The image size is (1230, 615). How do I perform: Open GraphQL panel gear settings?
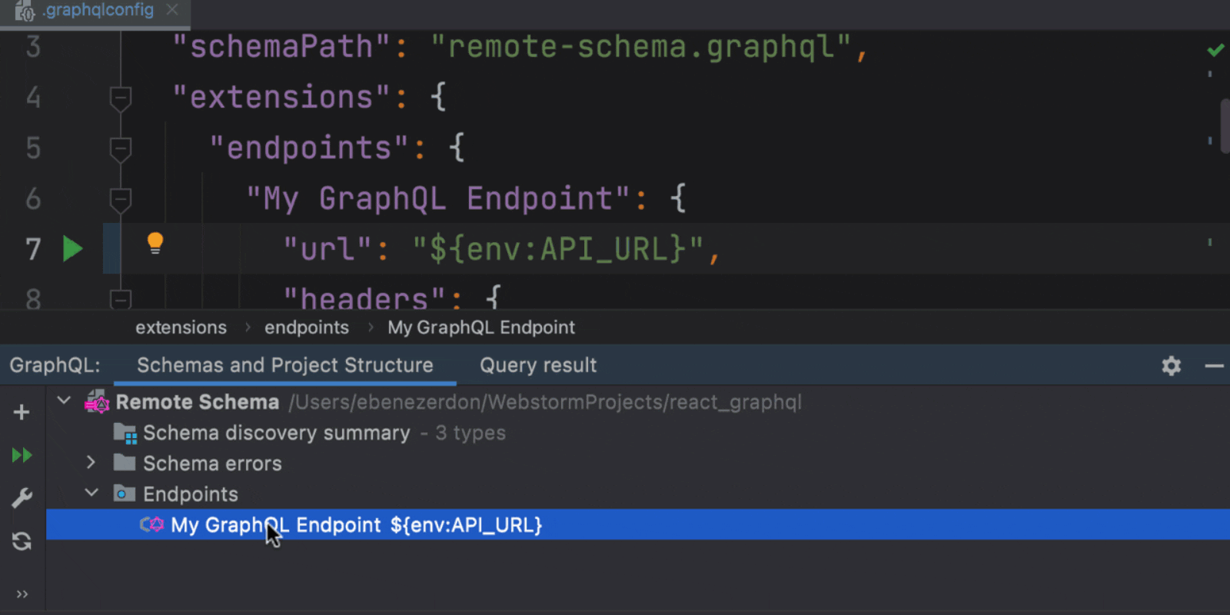[1171, 366]
